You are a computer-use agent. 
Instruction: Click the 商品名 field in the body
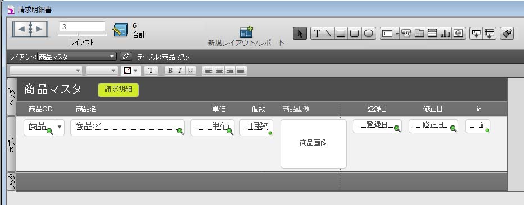point(127,128)
